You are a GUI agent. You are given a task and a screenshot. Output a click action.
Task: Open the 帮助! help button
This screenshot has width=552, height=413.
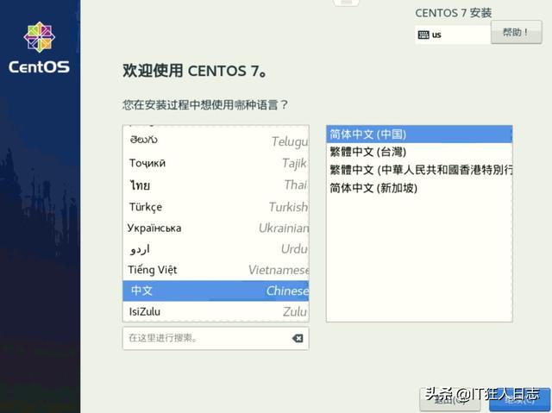(x=516, y=33)
